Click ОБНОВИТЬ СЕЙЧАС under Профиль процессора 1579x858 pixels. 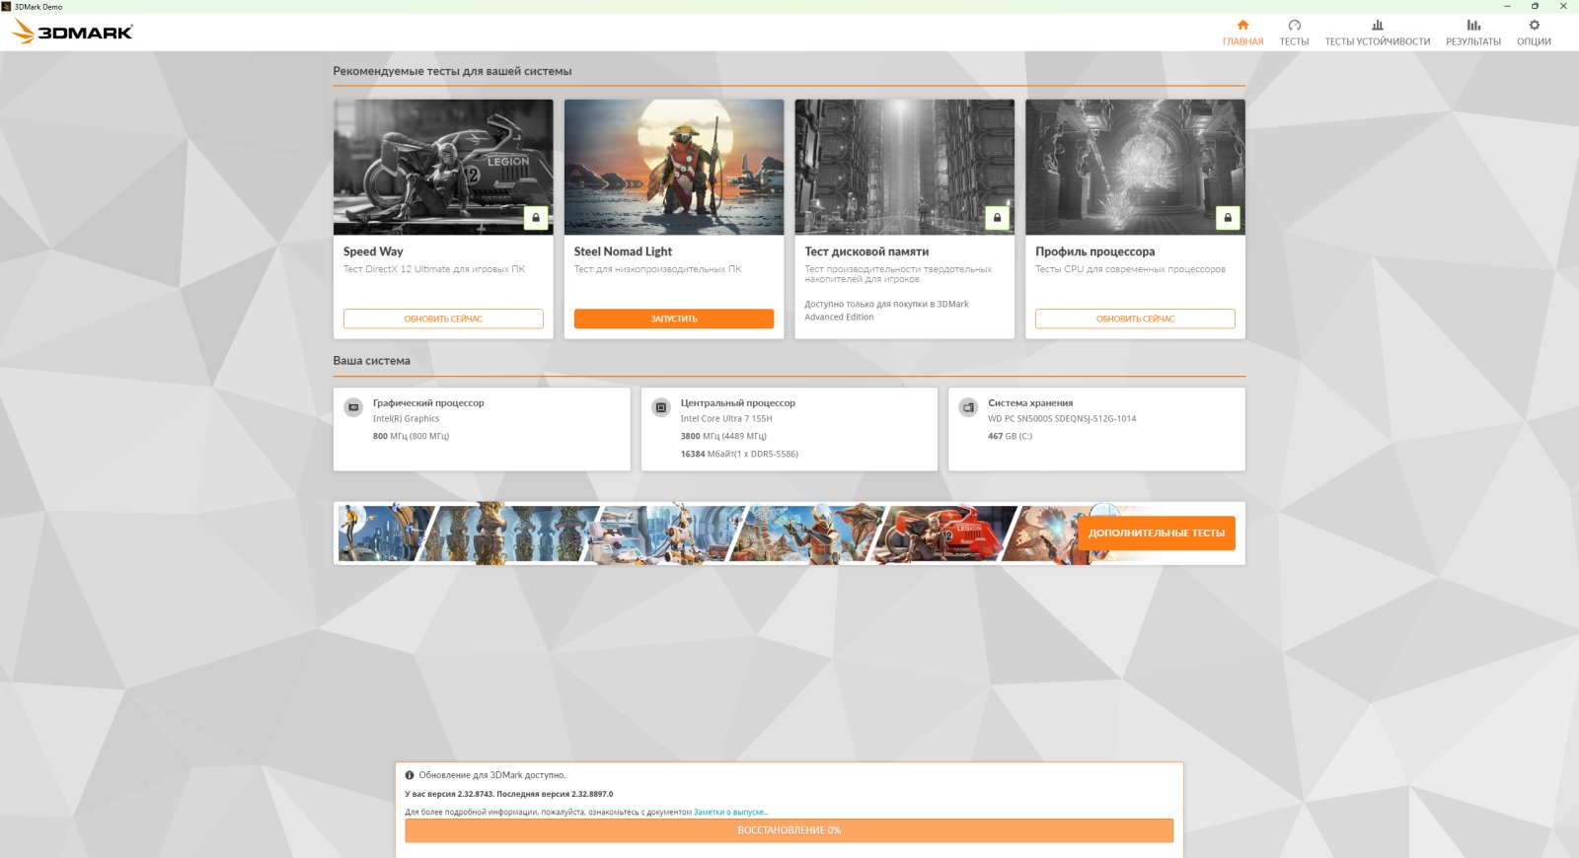pos(1135,319)
